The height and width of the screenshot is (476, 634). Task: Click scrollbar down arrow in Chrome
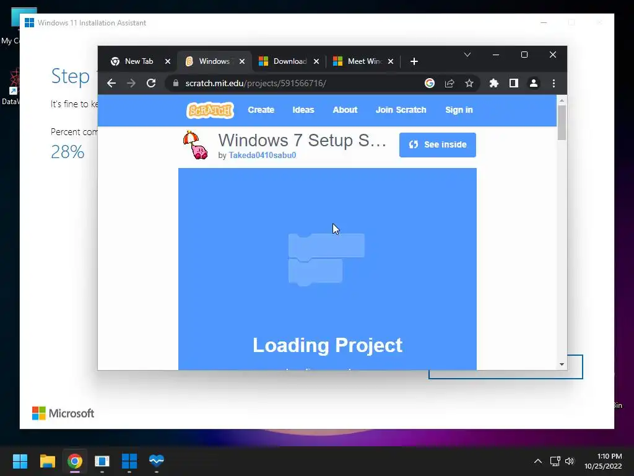562,364
